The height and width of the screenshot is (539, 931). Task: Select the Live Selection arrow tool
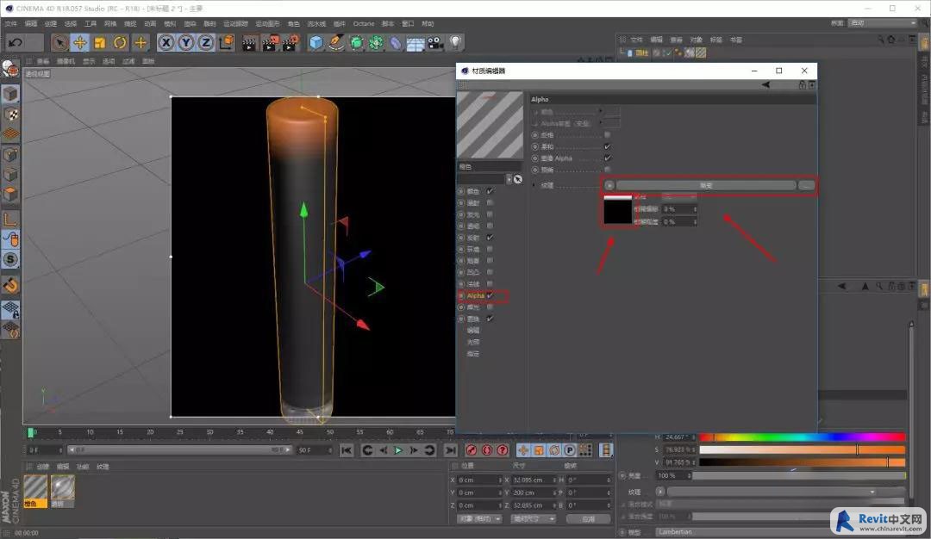(x=59, y=42)
